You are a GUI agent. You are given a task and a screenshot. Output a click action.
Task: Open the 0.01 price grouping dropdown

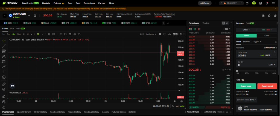point(227,29)
